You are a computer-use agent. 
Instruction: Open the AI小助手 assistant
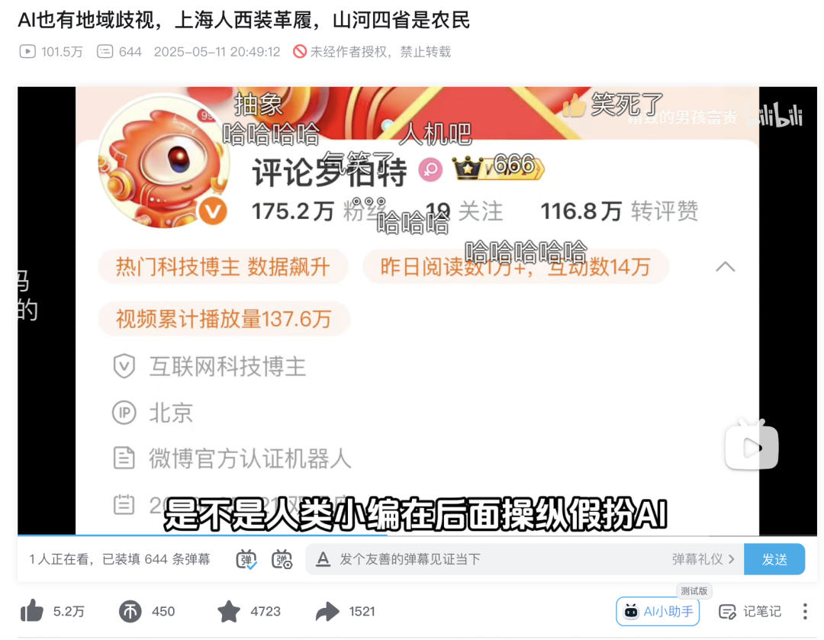[x=658, y=612]
